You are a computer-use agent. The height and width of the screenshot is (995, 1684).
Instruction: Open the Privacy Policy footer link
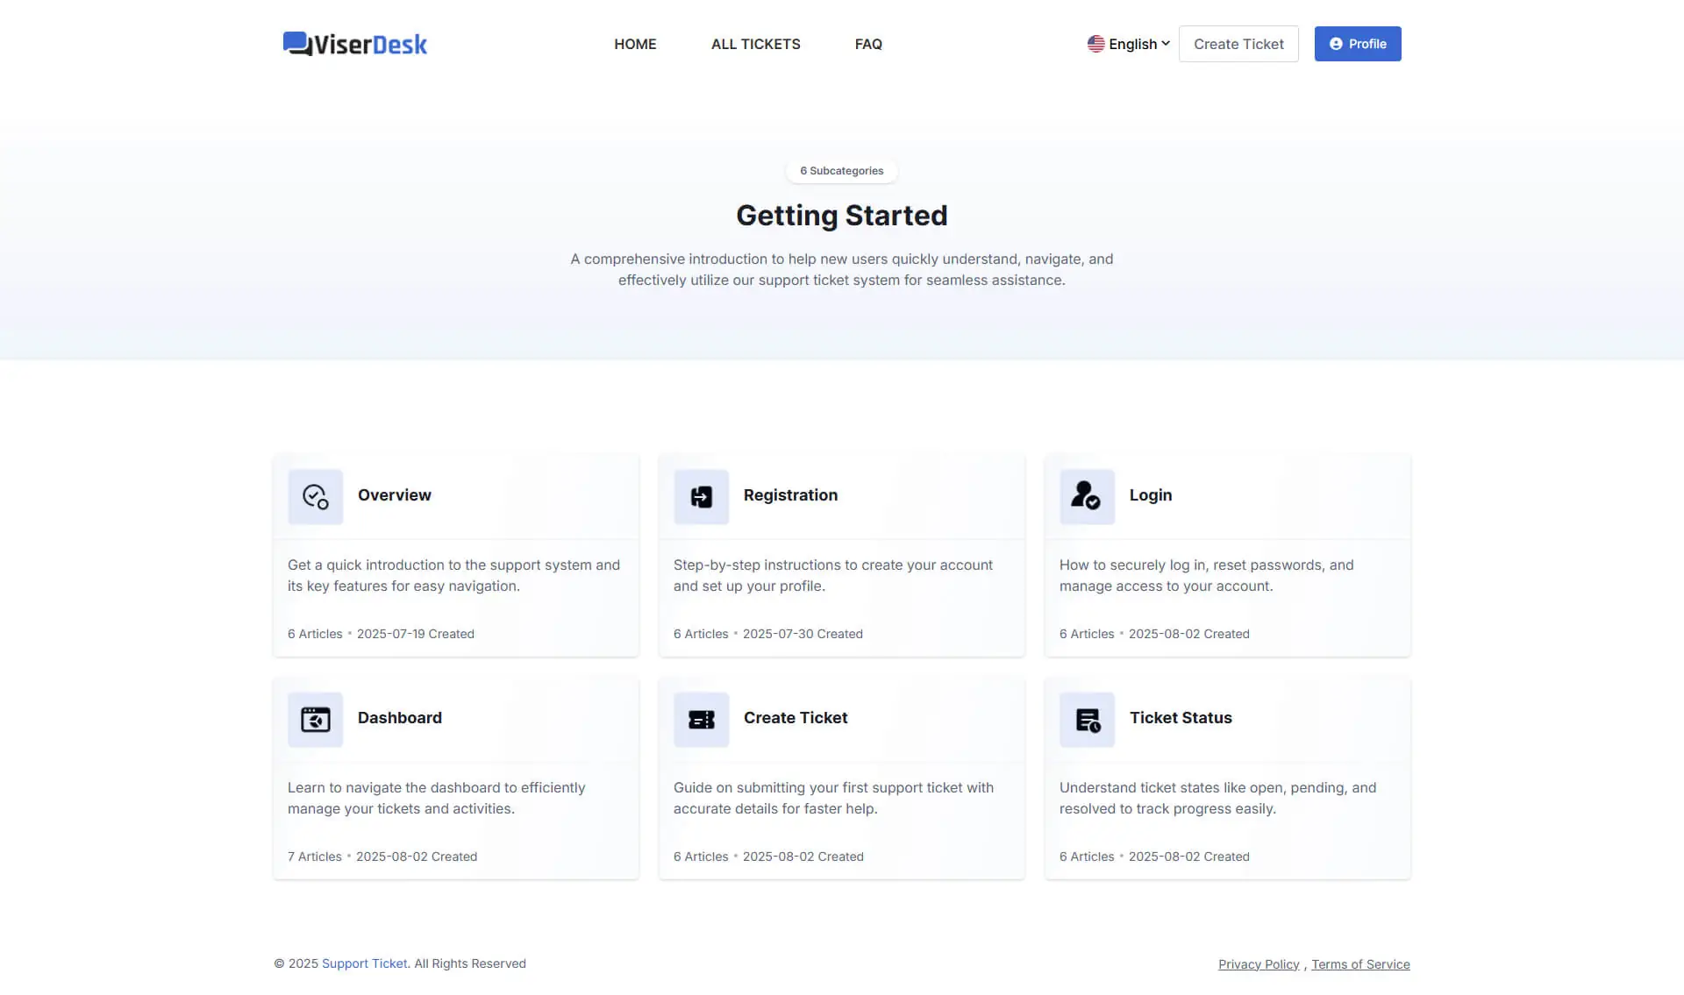[x=1258, y=964]
